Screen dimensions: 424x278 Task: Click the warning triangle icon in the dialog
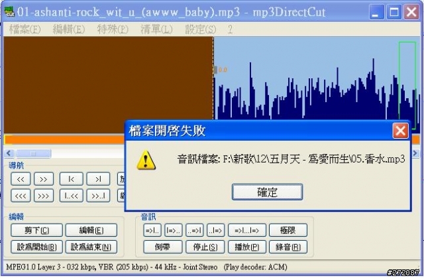(x=146, y=161)
